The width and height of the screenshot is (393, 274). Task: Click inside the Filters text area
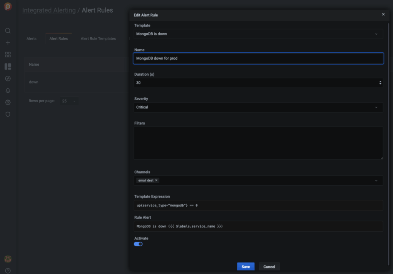(x=258, y=143)
